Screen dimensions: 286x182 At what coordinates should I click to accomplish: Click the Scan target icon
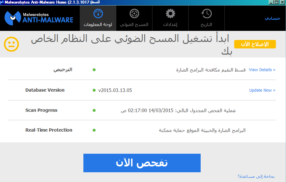coord(134,14)
